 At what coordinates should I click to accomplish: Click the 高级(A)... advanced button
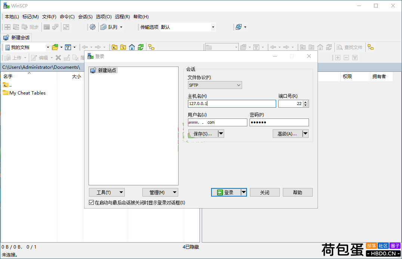[x=287, y=133]
